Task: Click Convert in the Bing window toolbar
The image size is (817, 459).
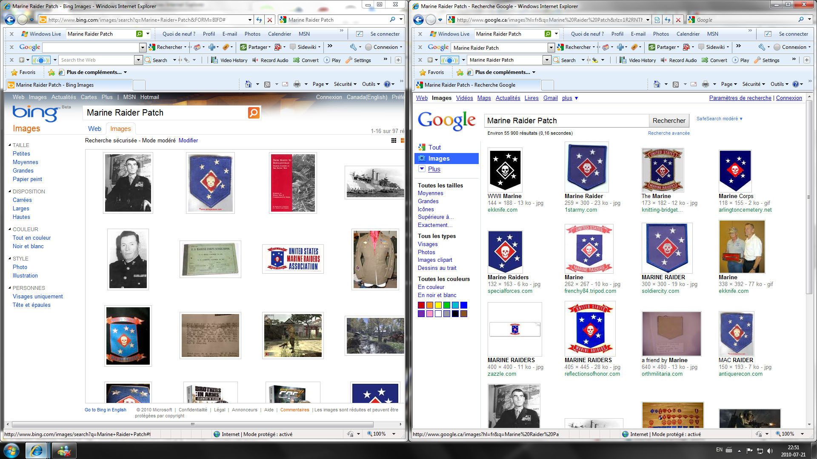Action: [306, 60]
